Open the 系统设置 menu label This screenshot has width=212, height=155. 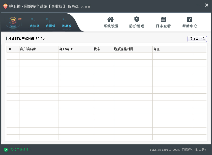111,26
